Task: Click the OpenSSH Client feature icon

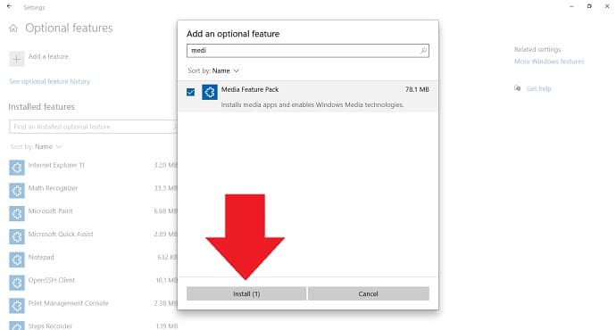Action: [x=17, y=283]
